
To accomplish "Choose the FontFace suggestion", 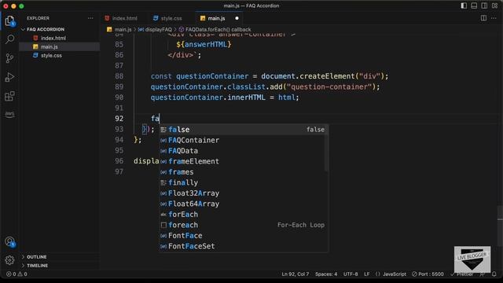I will pos(244,236).
